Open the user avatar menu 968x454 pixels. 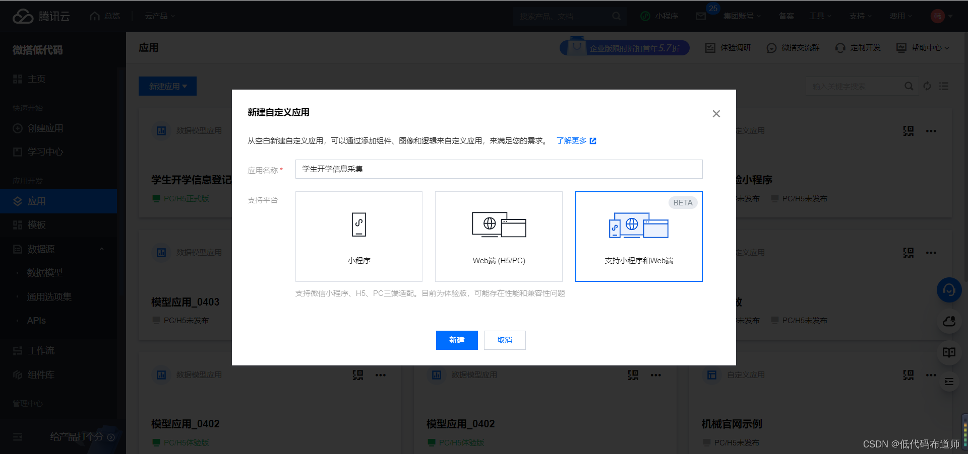941,16
